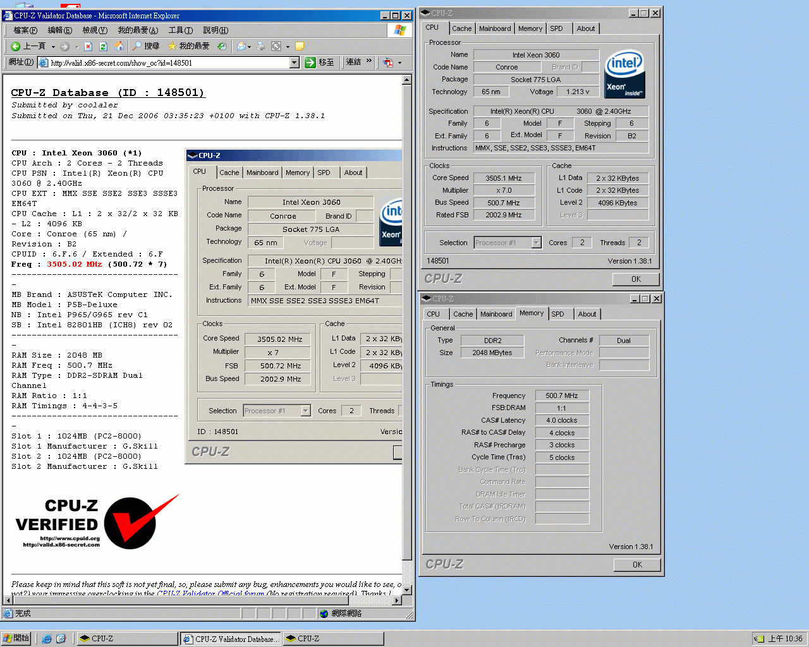Click the full-screen/edit icon beside the printer
The width and height of the screenshot is (809, 647).
pos(276,46)
